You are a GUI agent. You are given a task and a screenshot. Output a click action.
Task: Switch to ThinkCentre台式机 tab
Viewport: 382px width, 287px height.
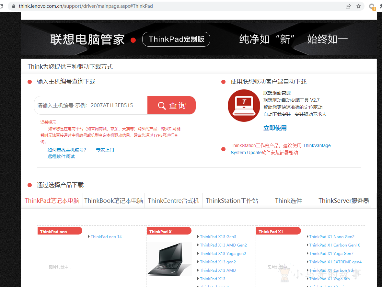(173, 201)
